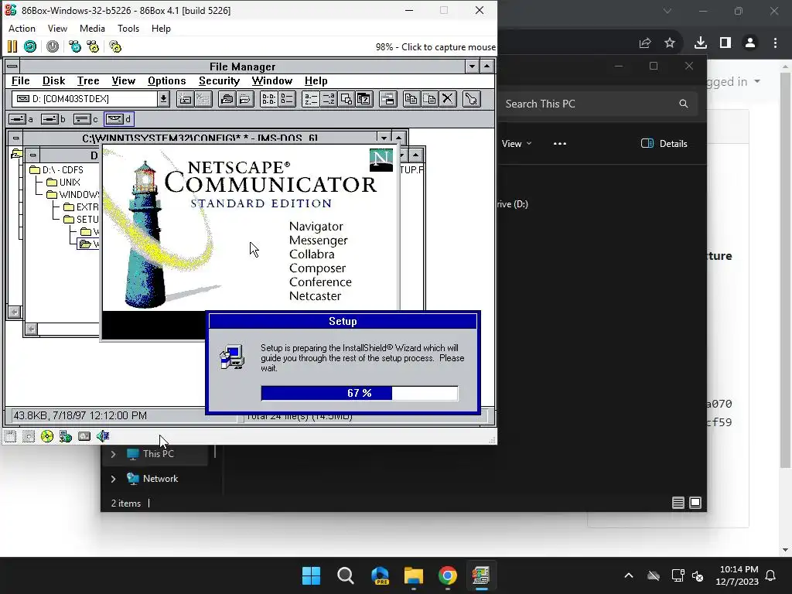792x594 pixels.
Task: Expand Network in Explorer sidebar
Action: (x=113, y=479)
